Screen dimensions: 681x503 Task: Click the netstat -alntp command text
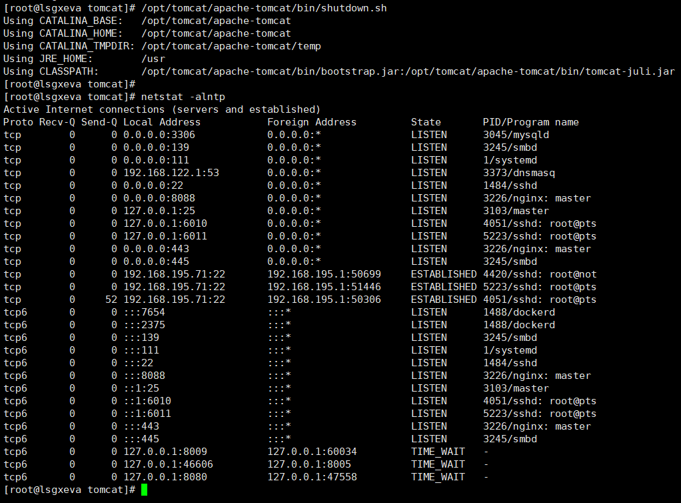183,97
